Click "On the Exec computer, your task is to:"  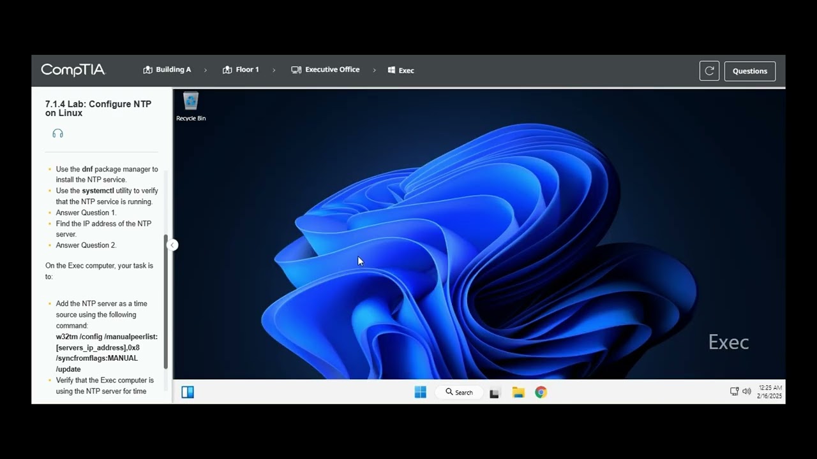pos(100,271)
